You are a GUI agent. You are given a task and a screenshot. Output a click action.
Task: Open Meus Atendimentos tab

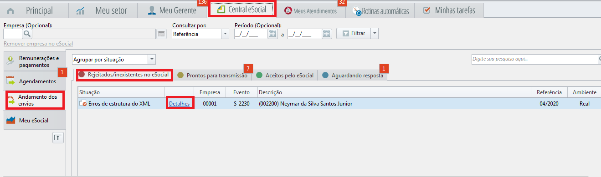(311, 10)
